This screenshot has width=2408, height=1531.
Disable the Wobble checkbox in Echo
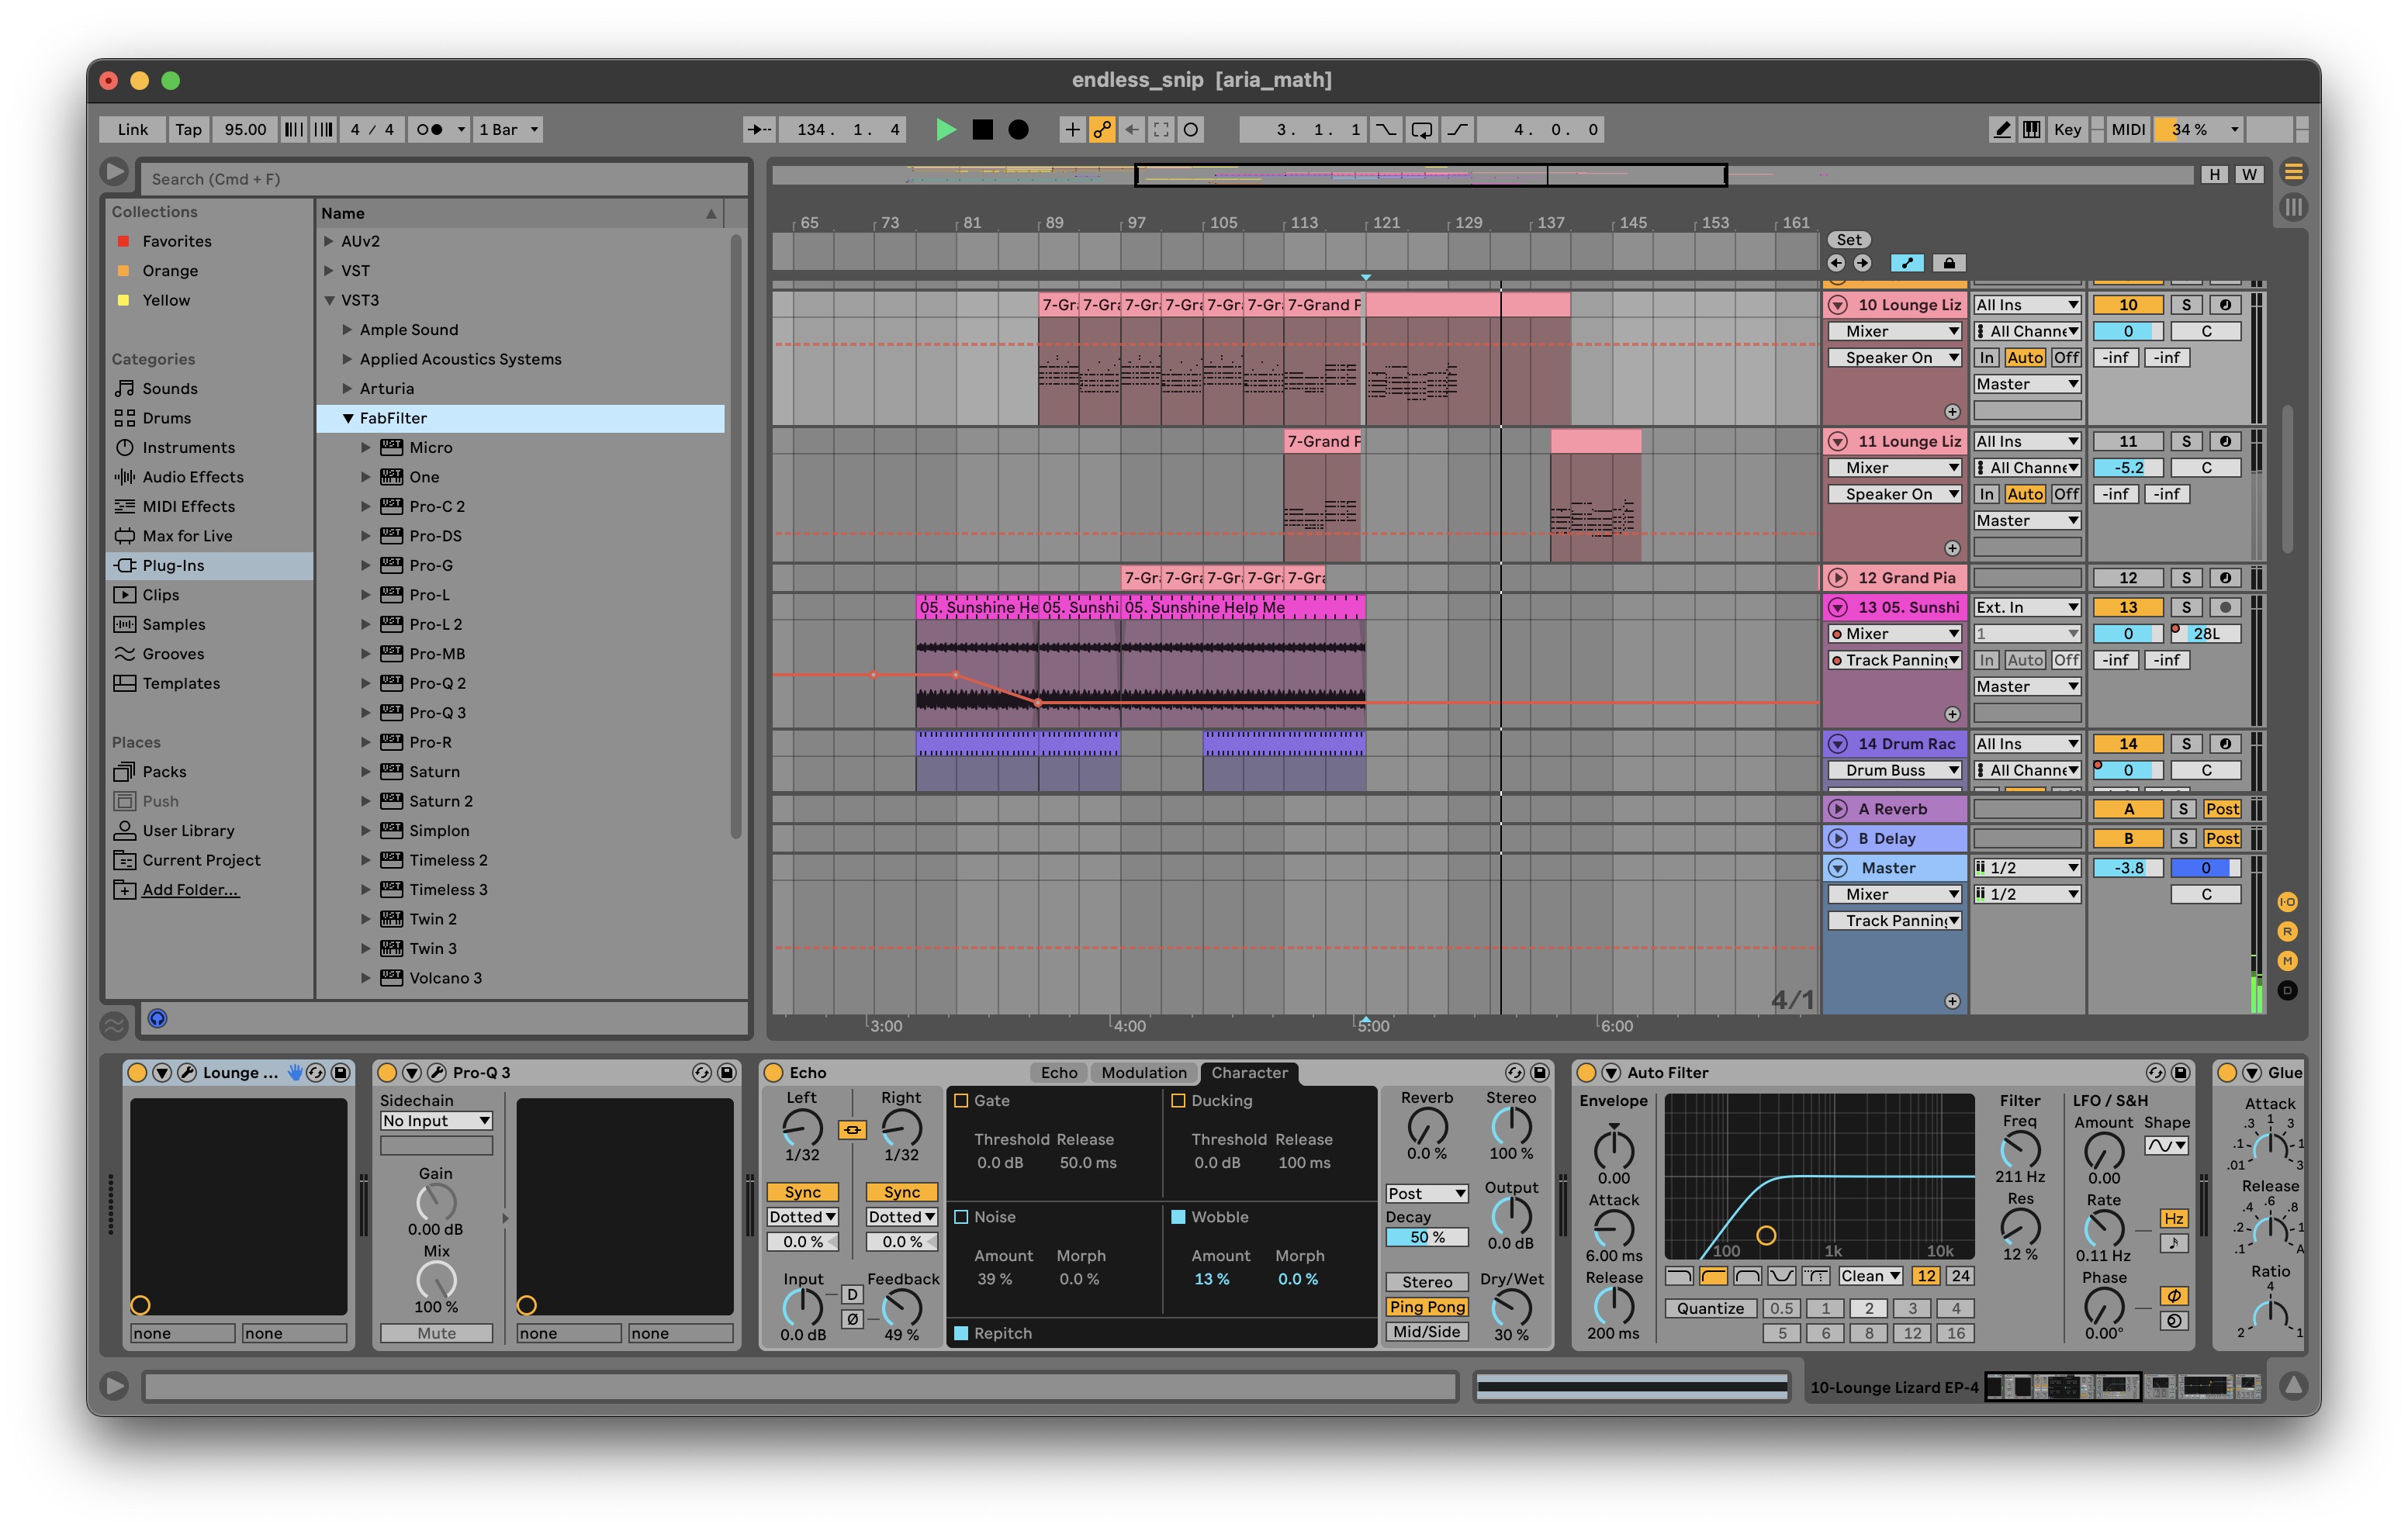pyautogui.click(x=1178, y=1217)
